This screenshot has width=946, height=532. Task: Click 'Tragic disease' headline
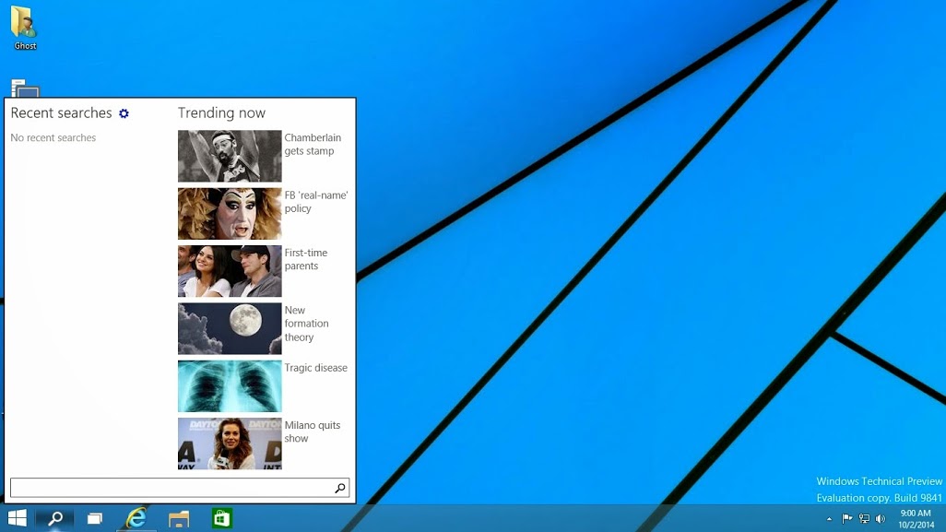(x=315, y=367)
